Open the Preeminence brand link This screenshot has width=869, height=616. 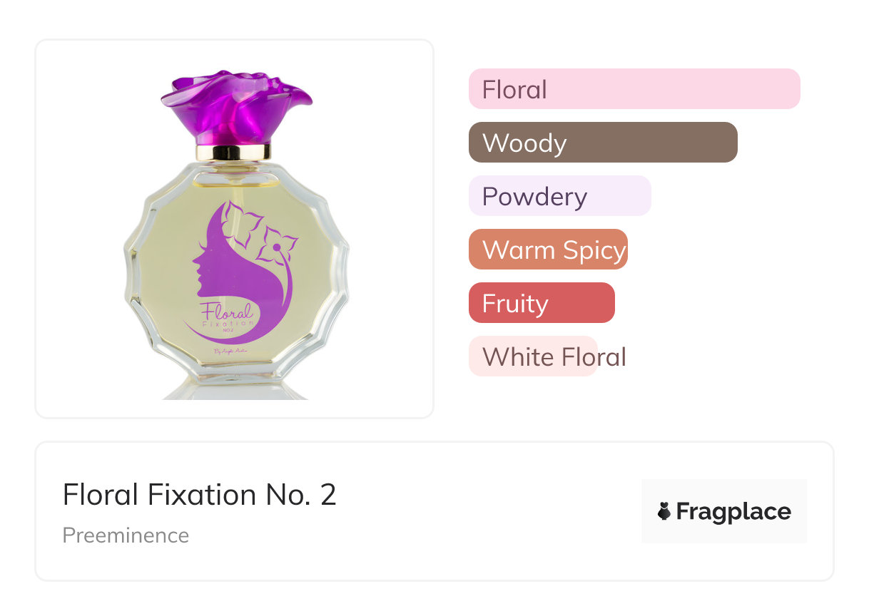[126, 535]
